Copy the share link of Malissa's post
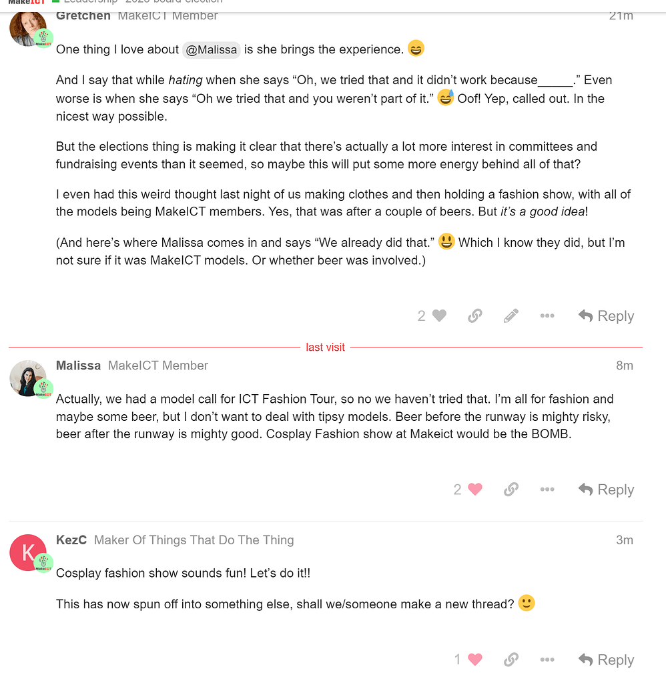Screen dimensions: 666x683 (x=511, y=490)
